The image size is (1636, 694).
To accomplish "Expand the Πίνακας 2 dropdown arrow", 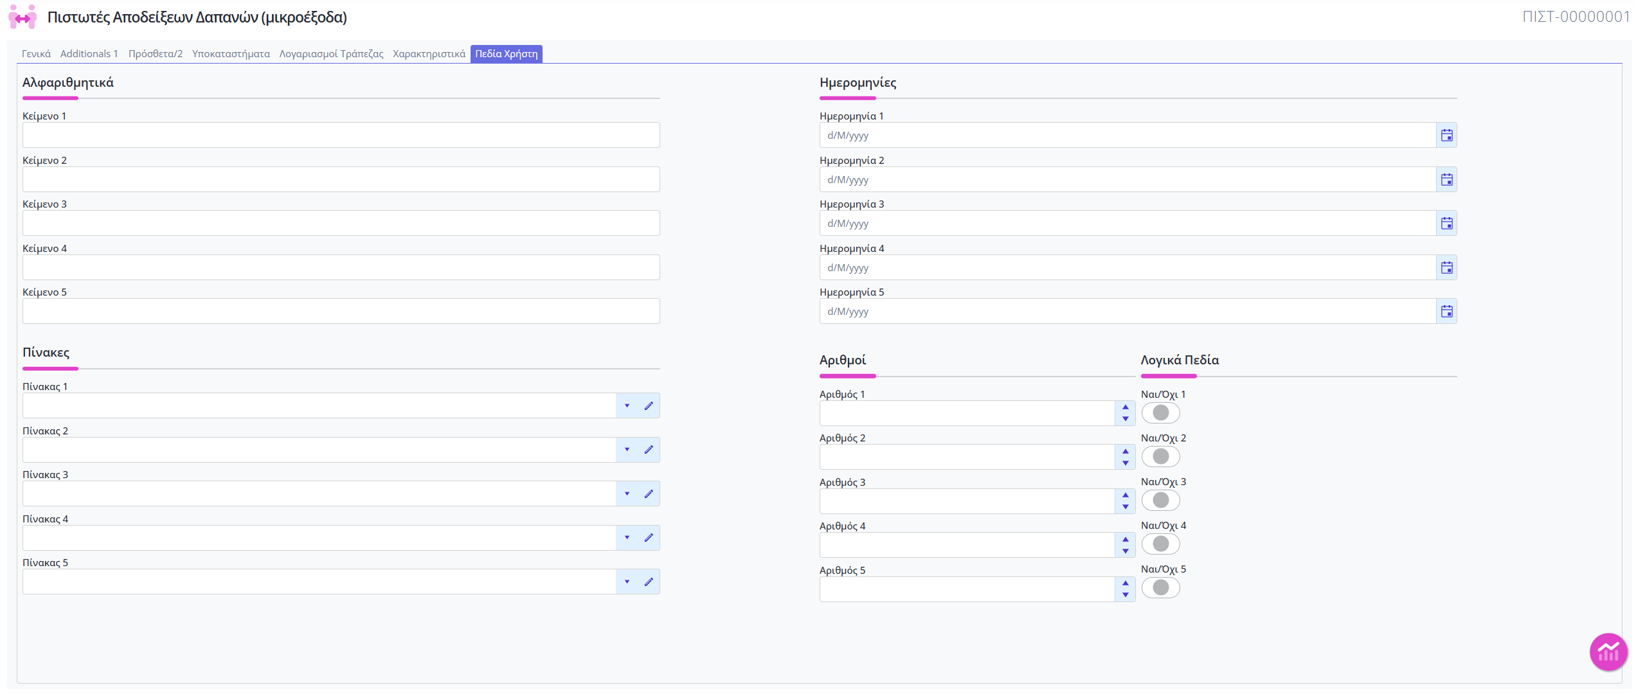I will tap(627, 450).
